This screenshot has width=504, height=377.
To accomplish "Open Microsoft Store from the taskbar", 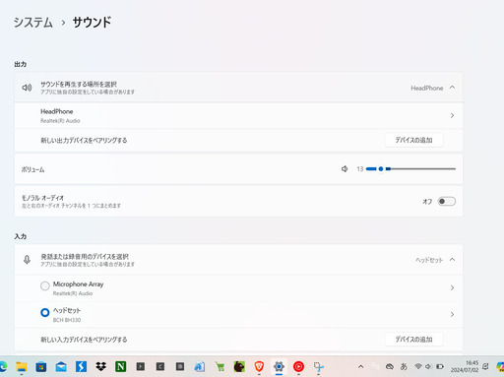I will (41, 366).
